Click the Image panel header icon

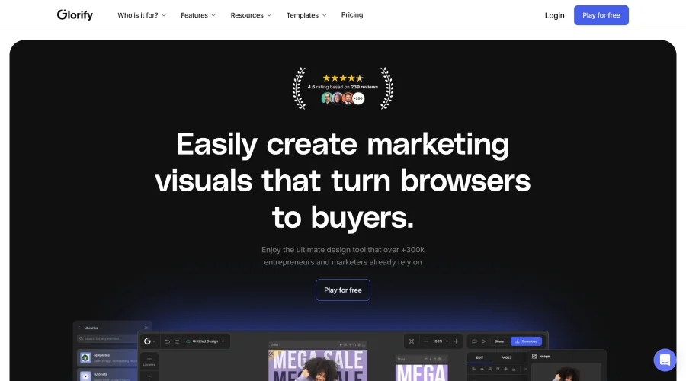(534, 357)
